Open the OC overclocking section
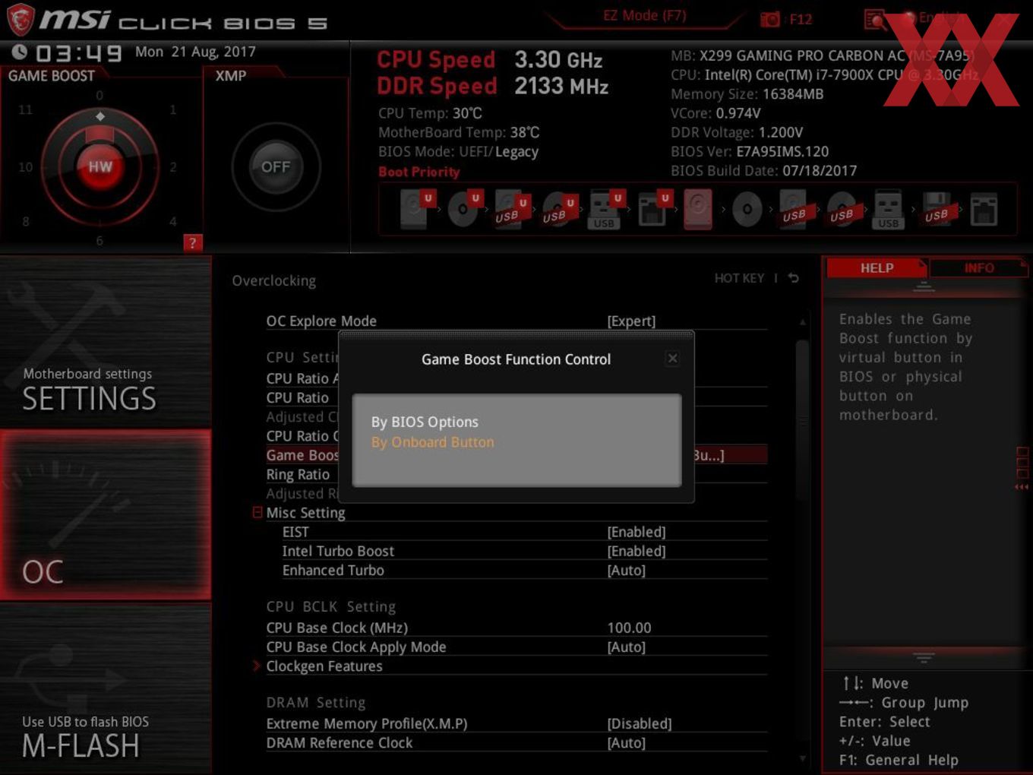This screenshot has height=775, width=1033. point(106,514)
